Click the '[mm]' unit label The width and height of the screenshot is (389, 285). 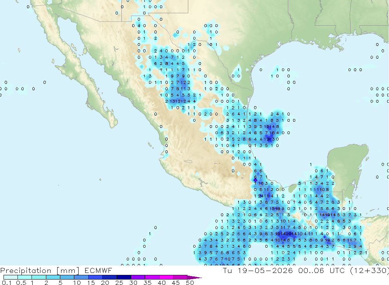point(68,271)
